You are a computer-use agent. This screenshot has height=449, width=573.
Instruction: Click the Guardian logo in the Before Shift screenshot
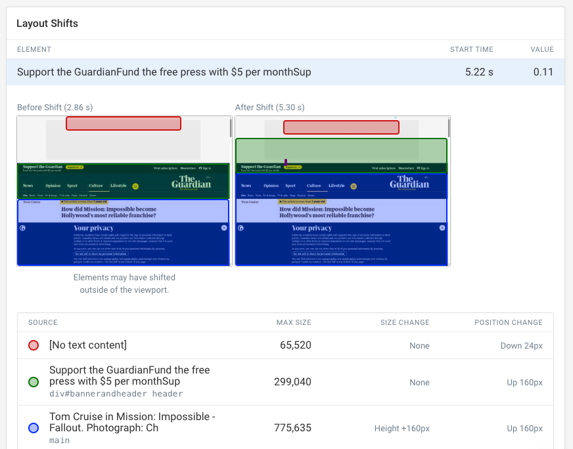[x=191, y=182]
